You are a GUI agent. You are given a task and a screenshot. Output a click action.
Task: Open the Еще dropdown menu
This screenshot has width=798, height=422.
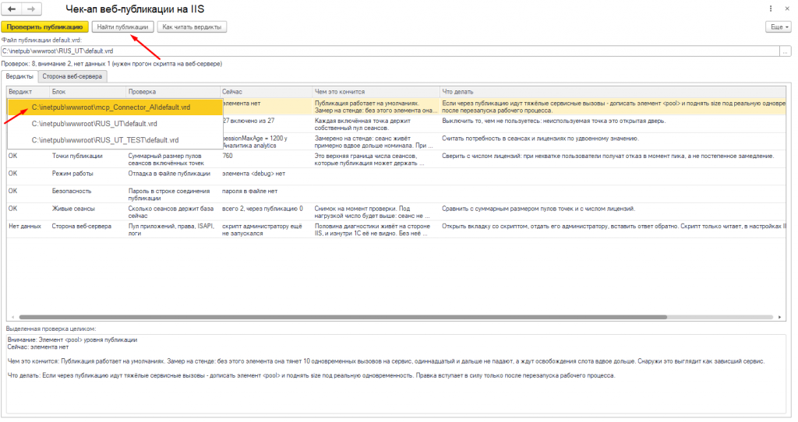[x=779, y=27]
